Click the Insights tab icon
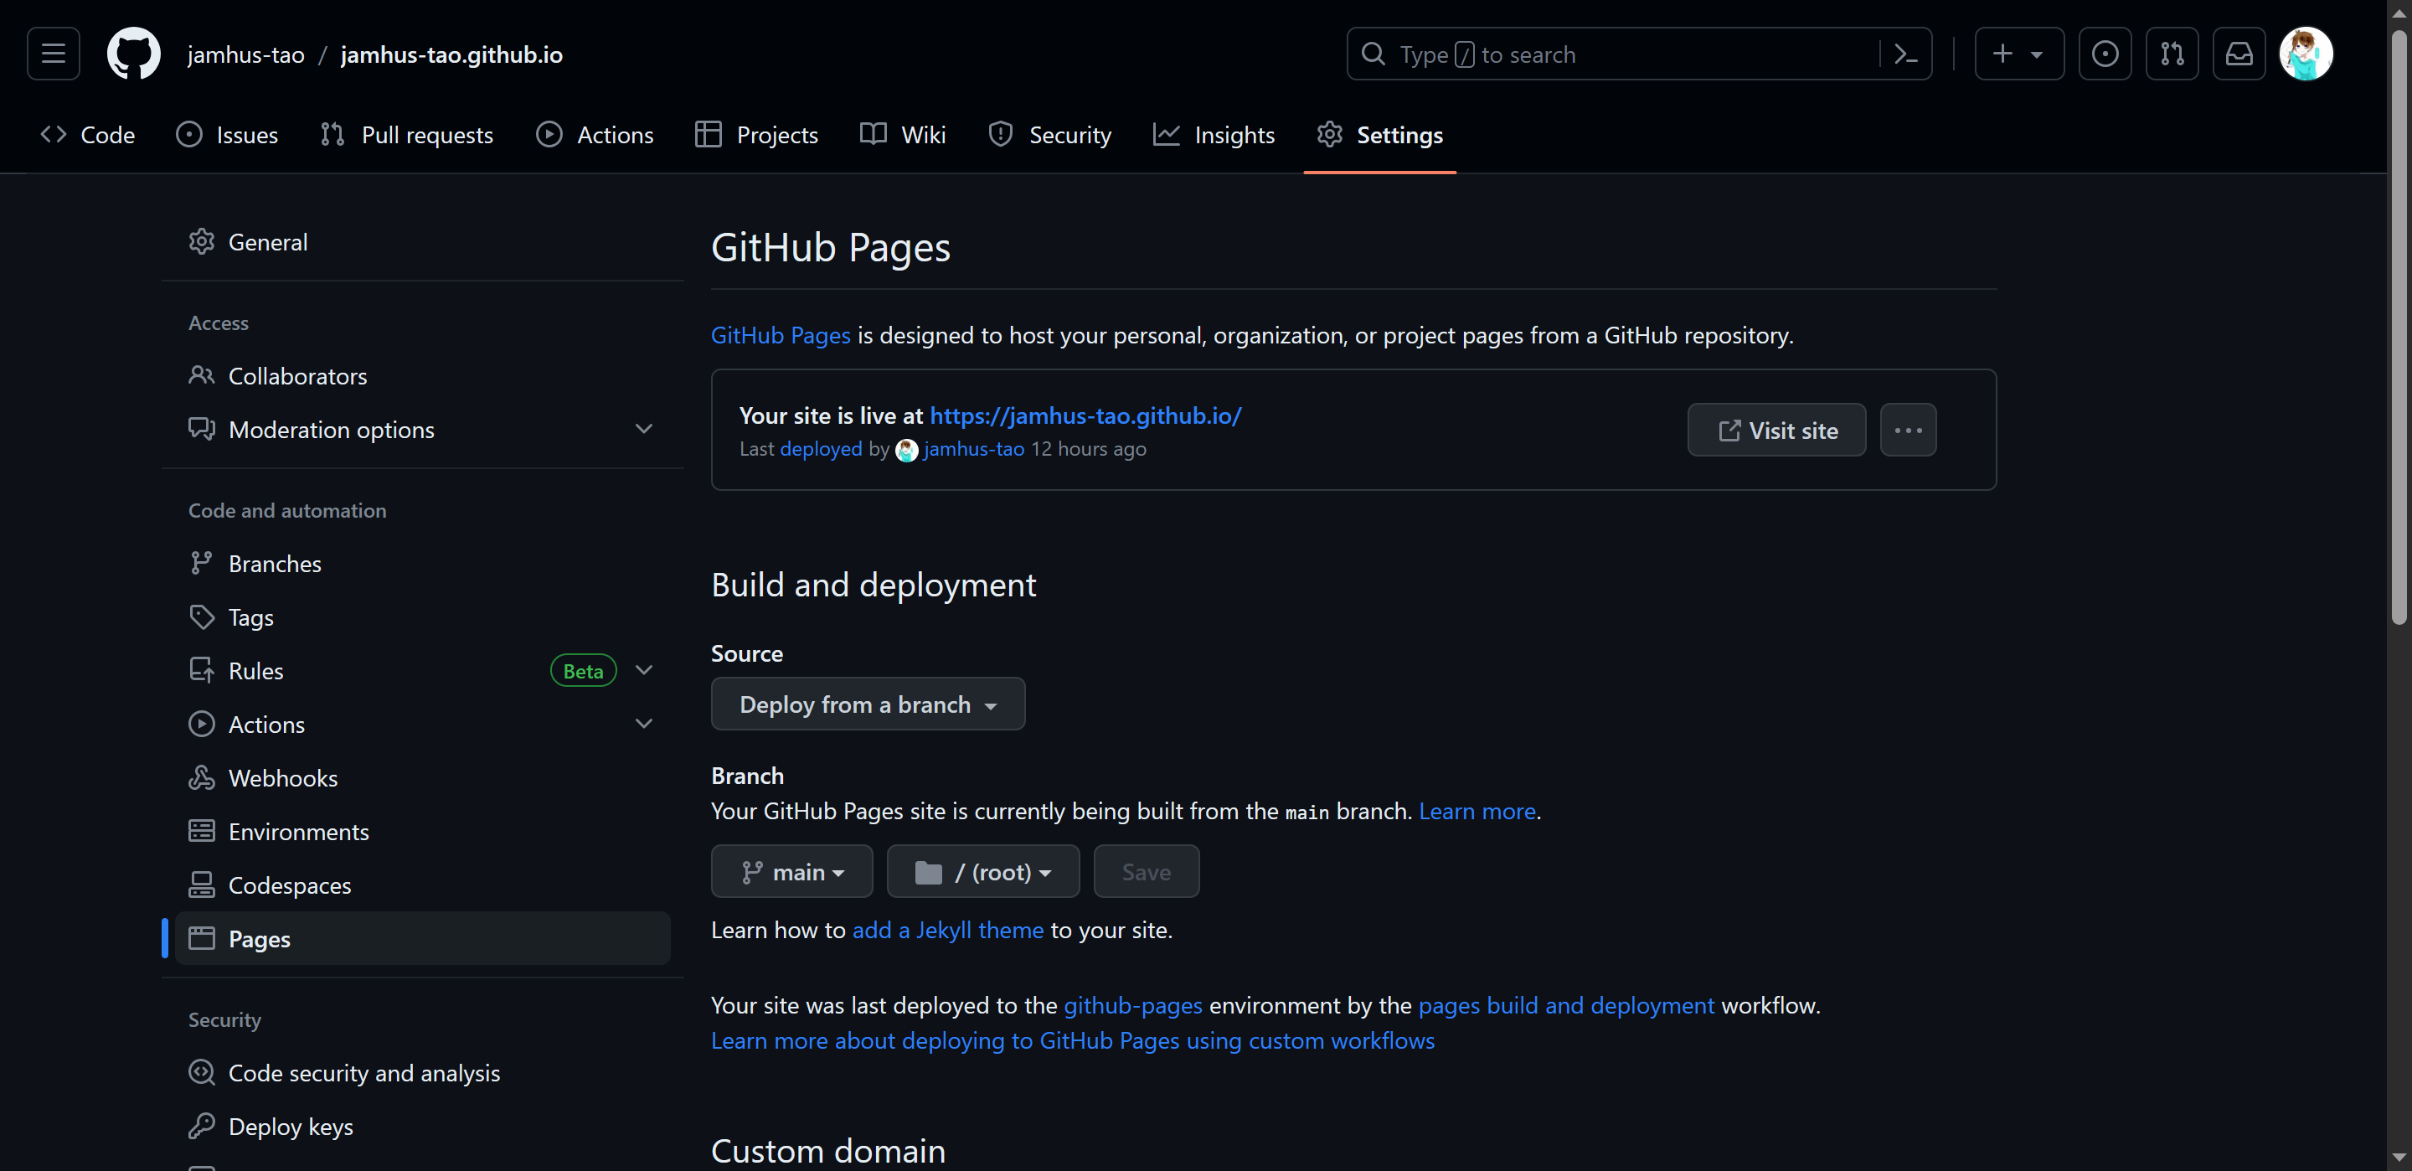The height and width of the screenshot is (1171, 2412). click(x=1166, y=136)
